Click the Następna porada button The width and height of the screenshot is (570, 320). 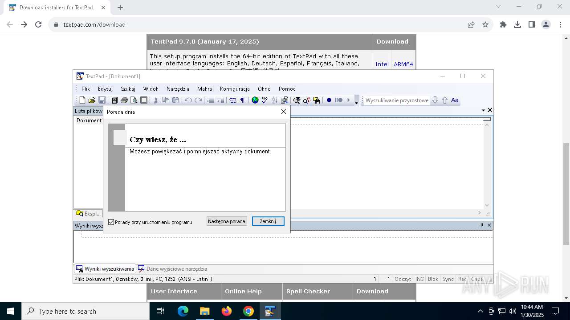227,221
